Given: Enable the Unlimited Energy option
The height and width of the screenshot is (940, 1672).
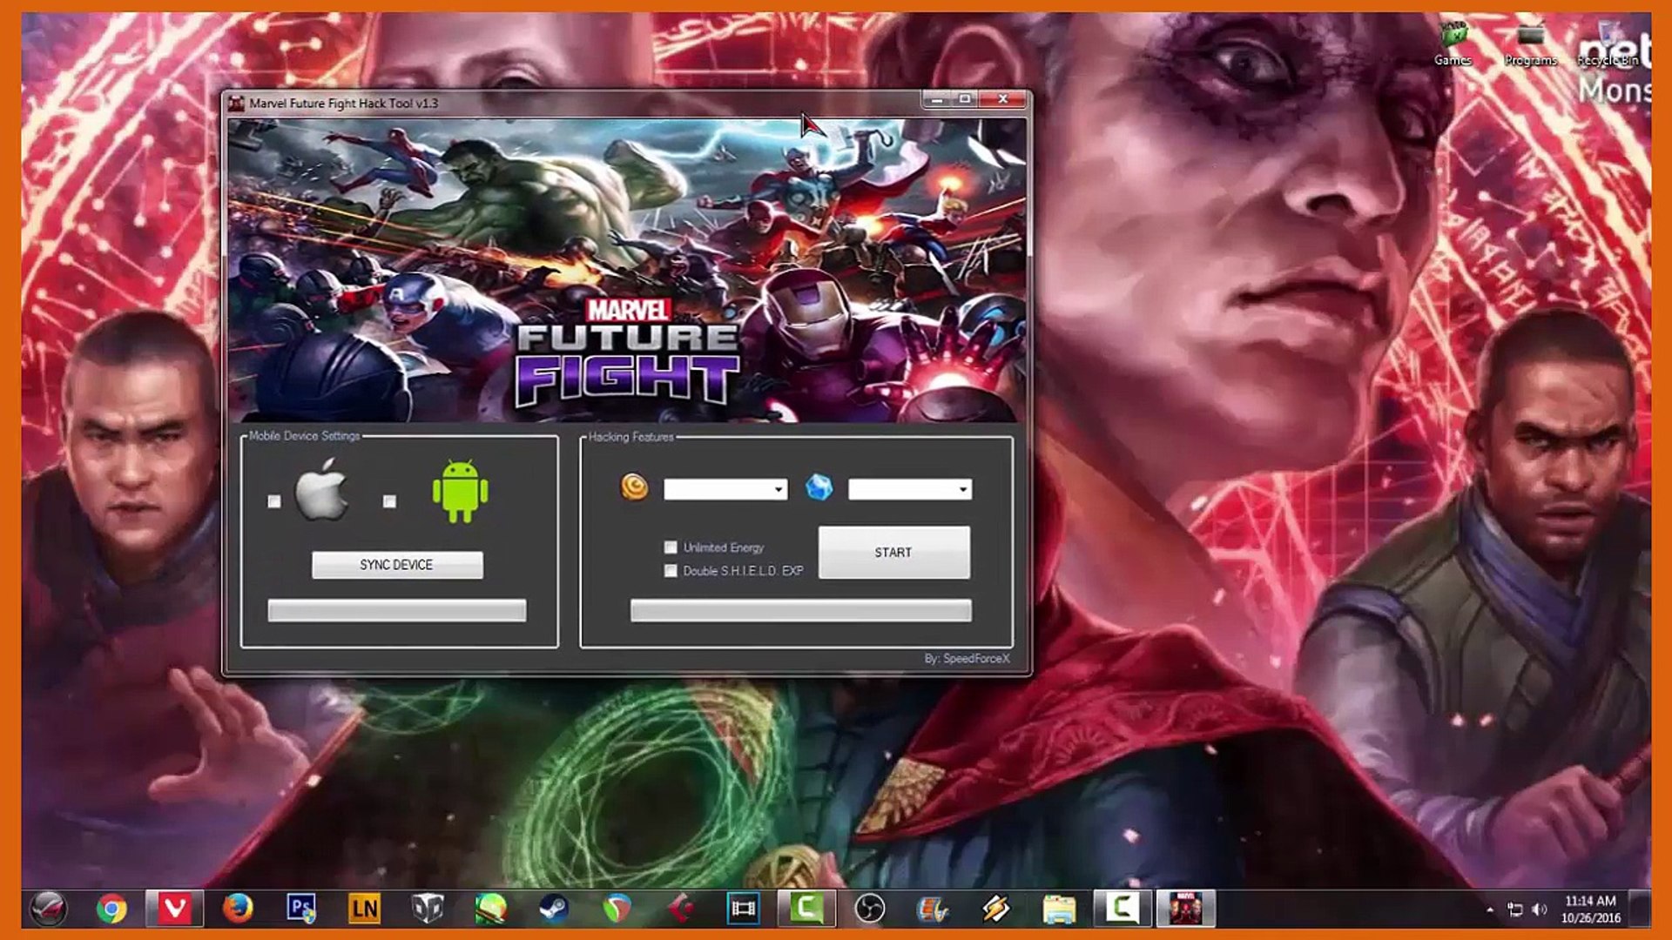Looking at the screenshot, I should tap(671, 547).
